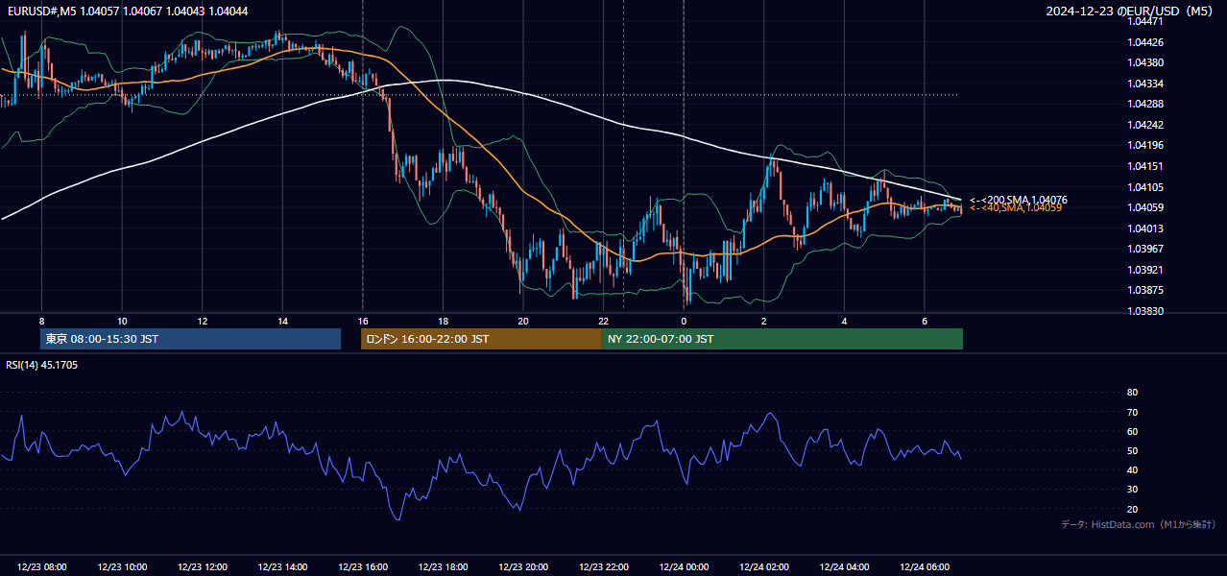Click hour tick 12 under price chart
Image resolution: width=1227 pixels, height=576 pixels.
click(202, 321)
